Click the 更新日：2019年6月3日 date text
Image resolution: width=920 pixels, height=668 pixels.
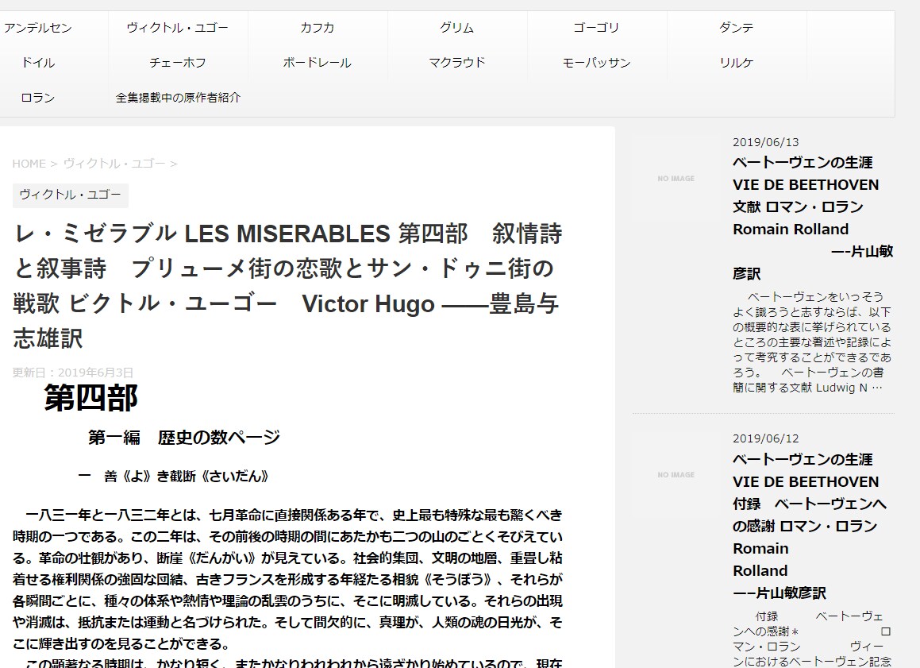click(x=73, y=373)
